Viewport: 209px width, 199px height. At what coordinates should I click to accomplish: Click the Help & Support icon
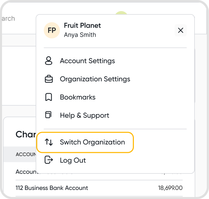click(x=49, y=115)
